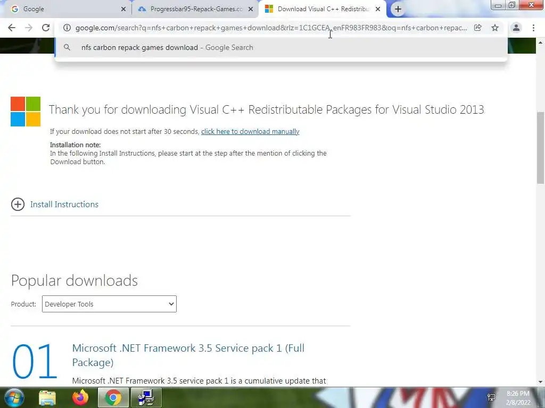Open the Chrome three-dot menu

[x=533, y=28]
